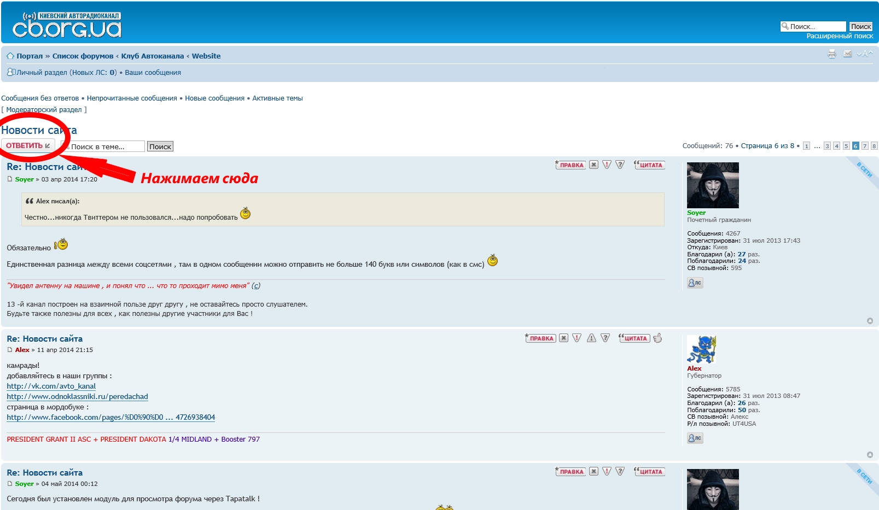Screen dimensions: 879x510
Task: Click the print view icon
Action: point(831,54)
